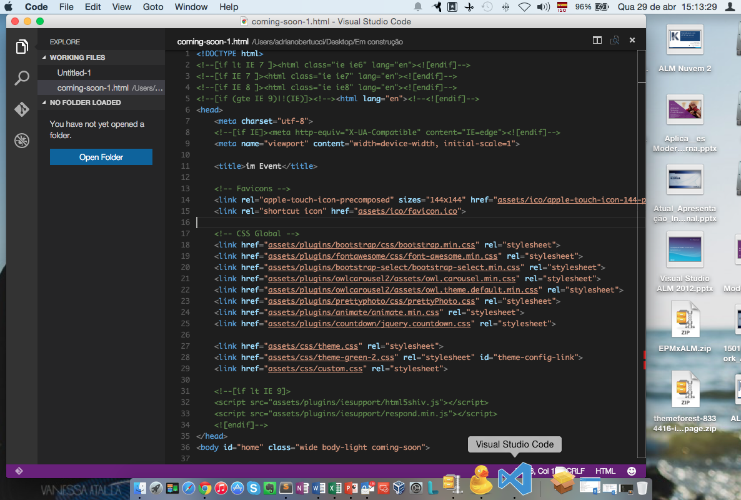
Task: Follow the assets/css/theme.css link
Action: pos(313,346)
